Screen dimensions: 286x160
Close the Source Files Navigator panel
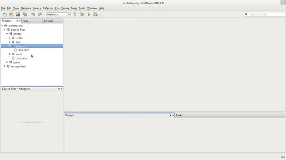click(62, 89)
